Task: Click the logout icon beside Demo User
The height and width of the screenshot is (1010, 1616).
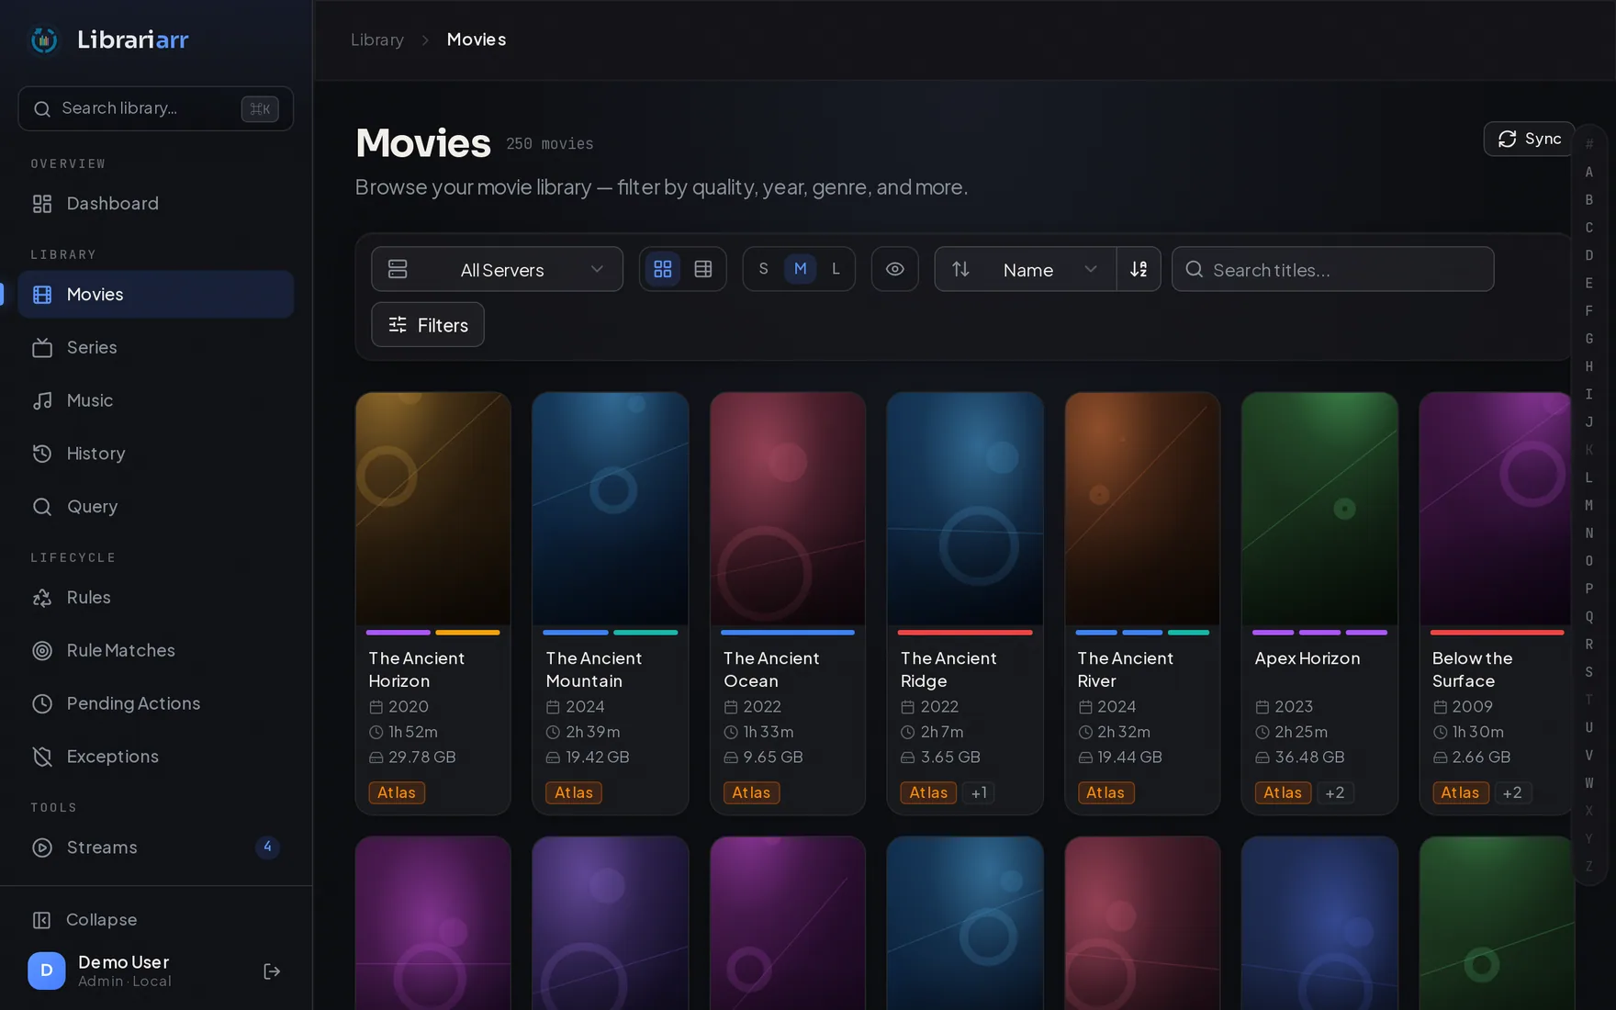Action: point(272,971)
